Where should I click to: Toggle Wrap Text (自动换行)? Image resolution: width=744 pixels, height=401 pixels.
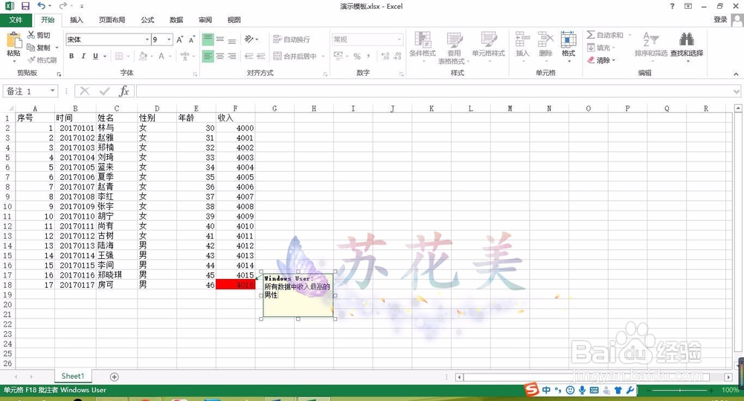(292, 39)
